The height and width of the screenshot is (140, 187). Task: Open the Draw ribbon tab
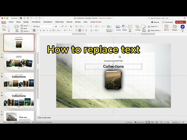pos(18,22)
